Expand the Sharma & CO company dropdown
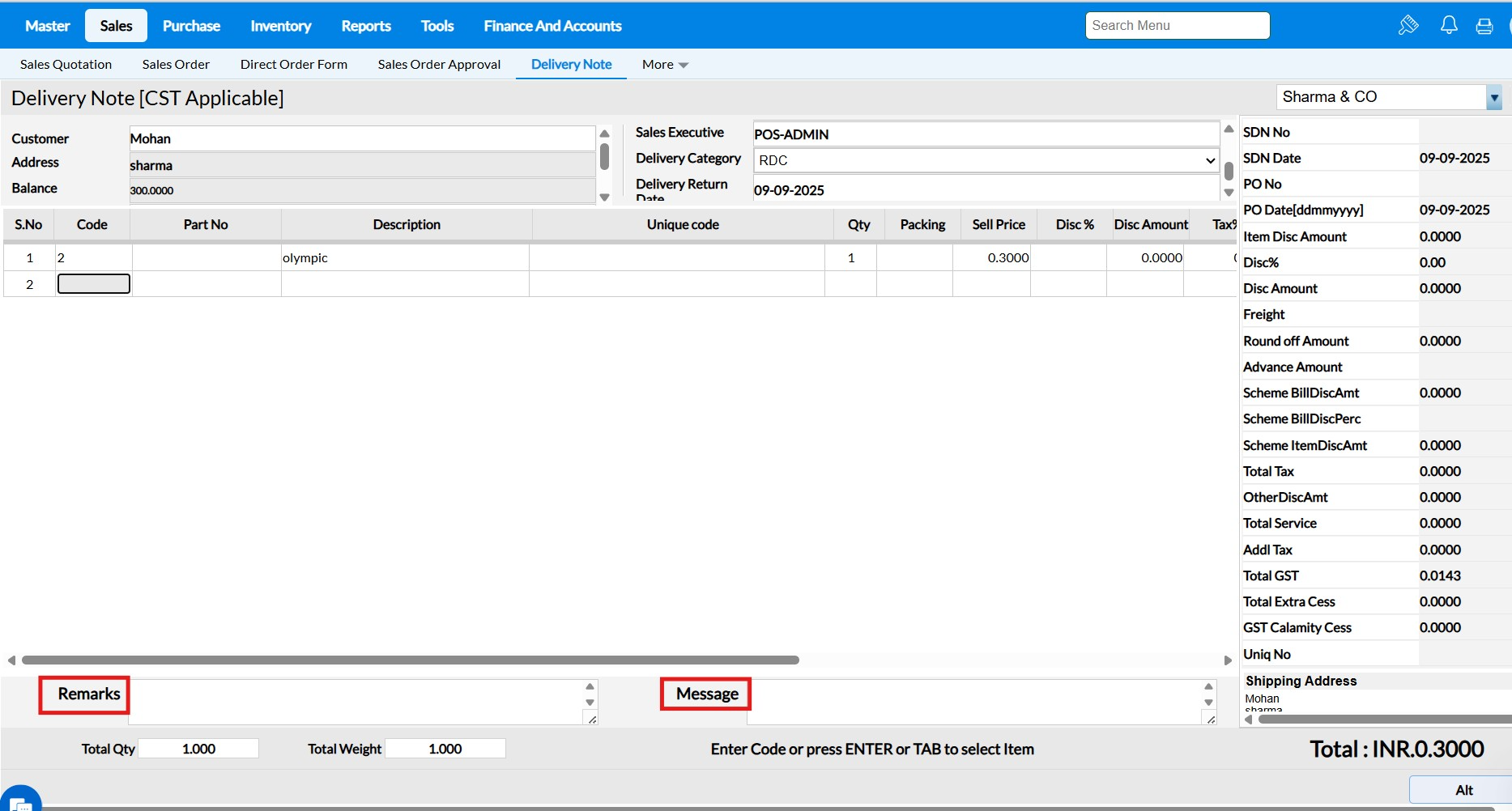The height and width of the screenshot is (811, 1512). 1494,97
